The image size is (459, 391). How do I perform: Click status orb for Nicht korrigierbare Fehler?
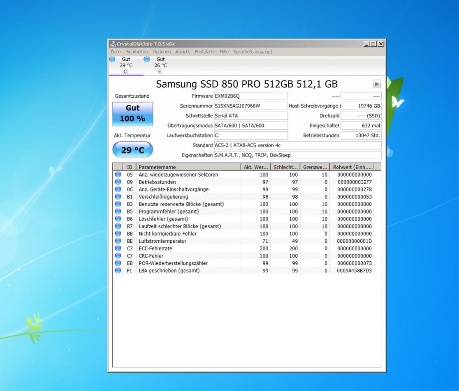pyautogui.click(x=118, y=233)
